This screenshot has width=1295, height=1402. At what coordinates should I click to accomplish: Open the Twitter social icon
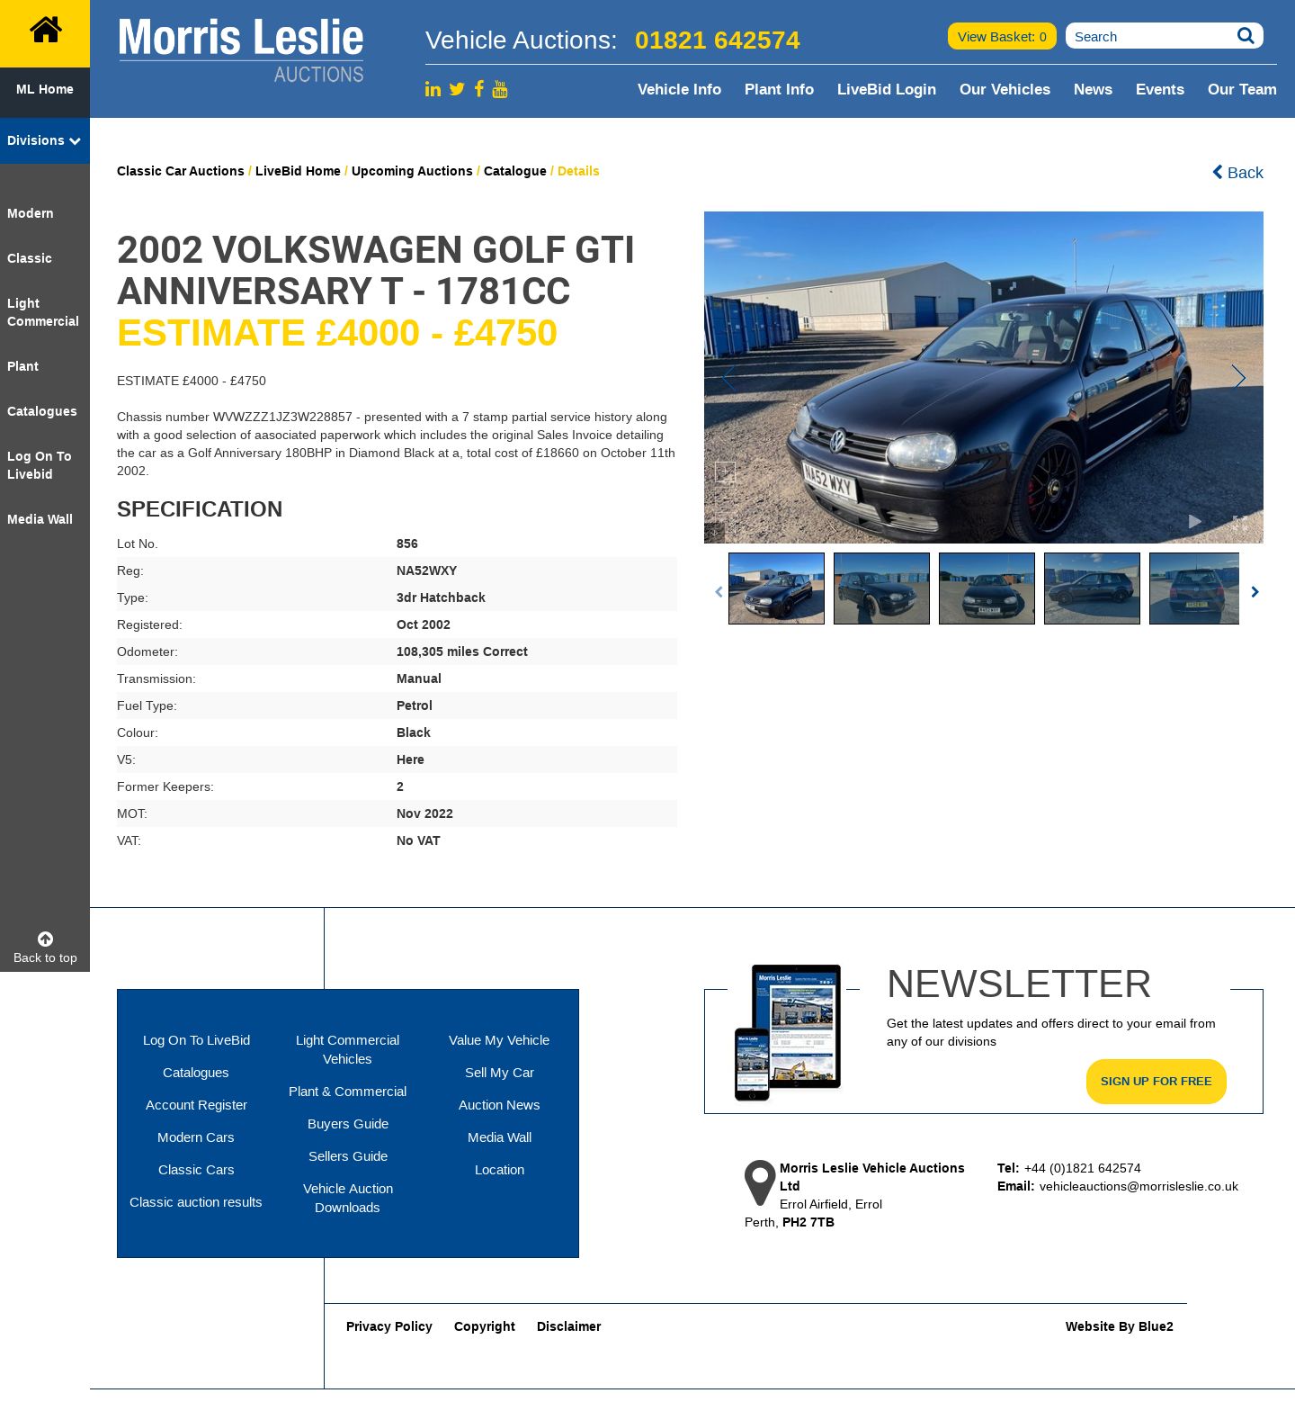(x=457, y=89)
